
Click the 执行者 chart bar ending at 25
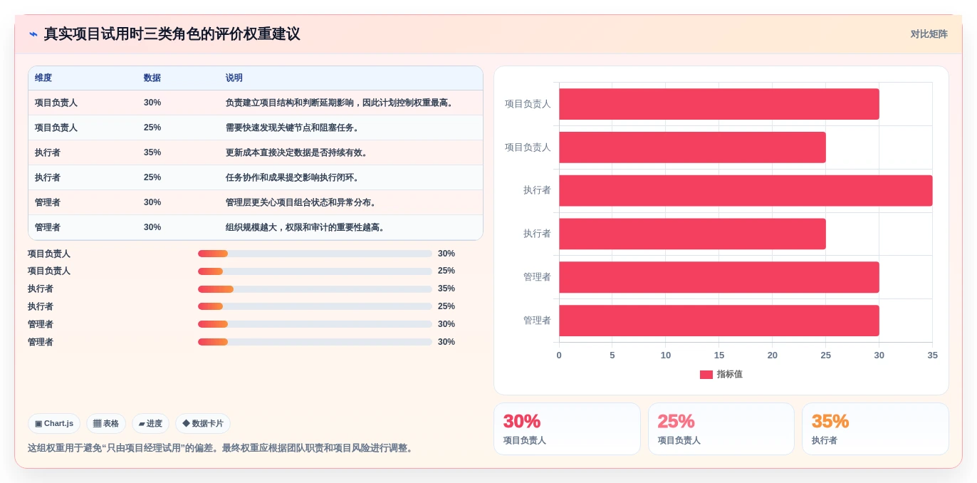[x=692, y=234]
